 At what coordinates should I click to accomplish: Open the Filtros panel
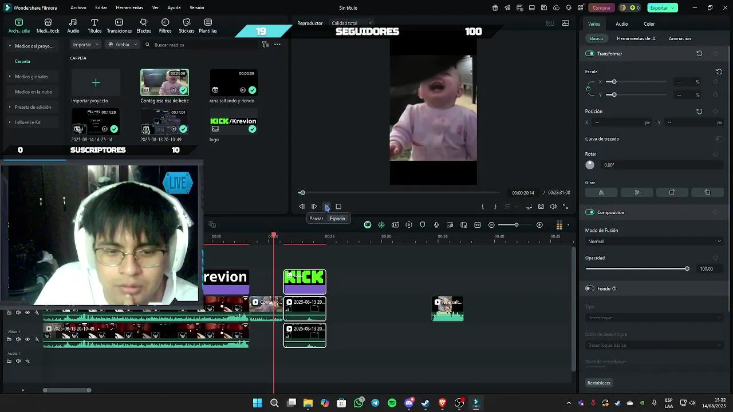(x=165, y=26)
